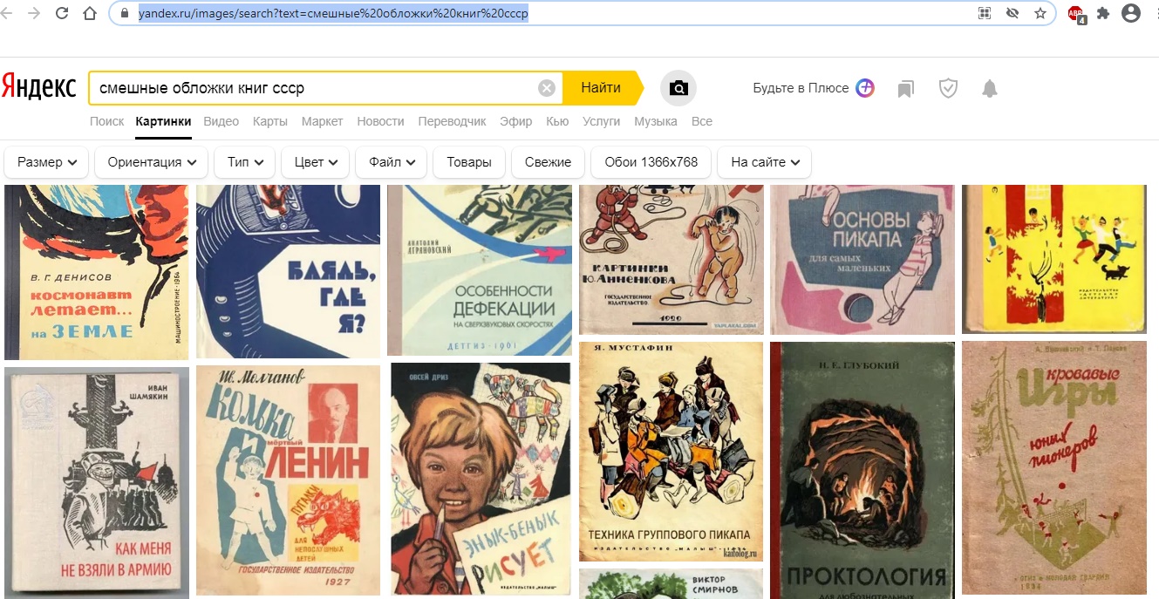Open the Chrome three-dot menu

pyautogui.click(x=1156, y=14)
